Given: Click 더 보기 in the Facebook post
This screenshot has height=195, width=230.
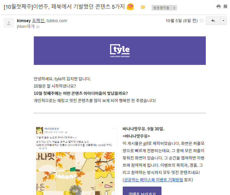Looking at the screenshot, I should pyautogui.click(x=43, y=148).
